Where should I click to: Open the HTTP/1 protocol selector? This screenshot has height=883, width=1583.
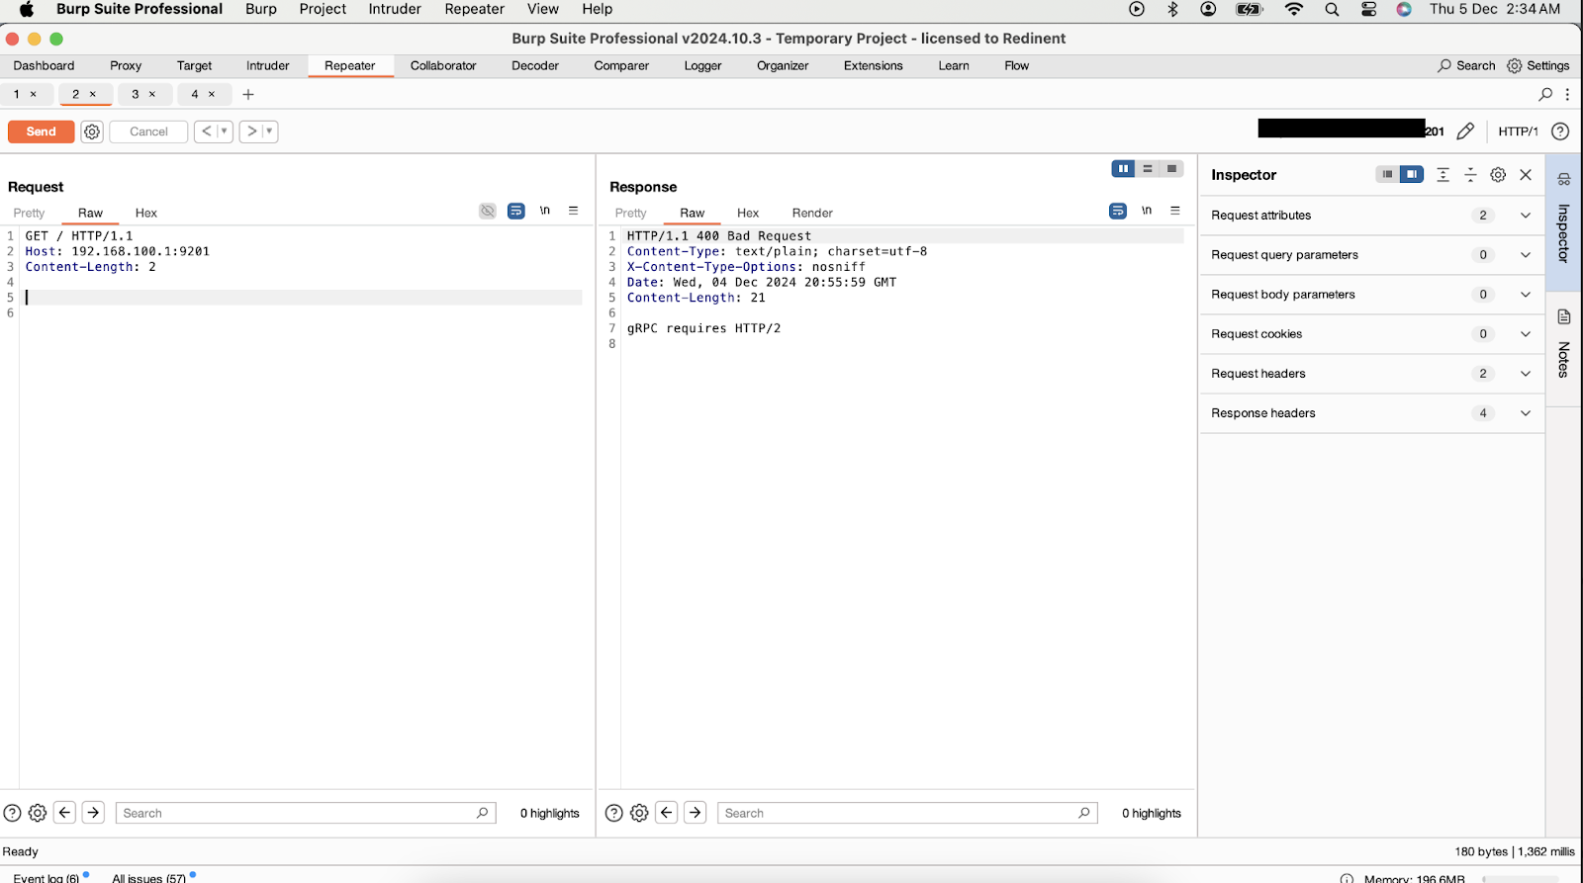1518,132
